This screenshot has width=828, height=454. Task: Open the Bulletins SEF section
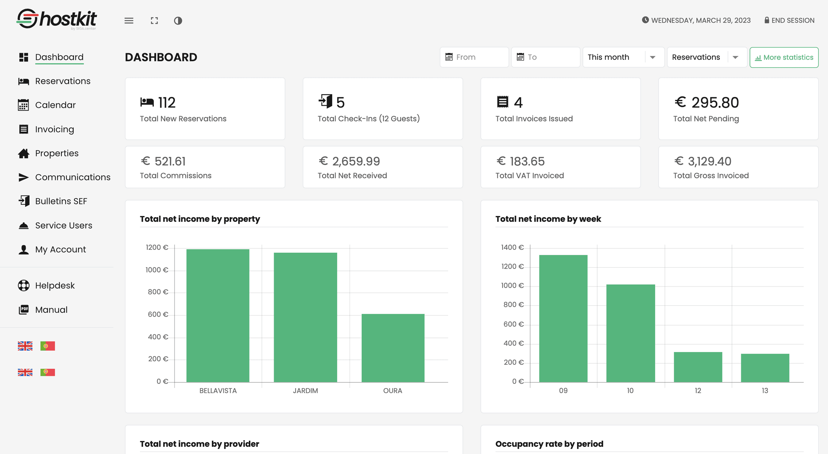pyautogui.click(x=61, y=201)
